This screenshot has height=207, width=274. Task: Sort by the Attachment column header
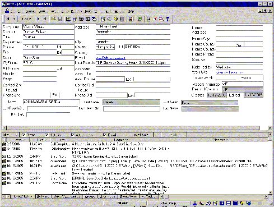219,140
